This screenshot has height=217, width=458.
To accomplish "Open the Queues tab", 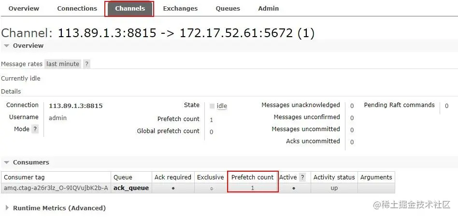I will (x=228, y=9).
